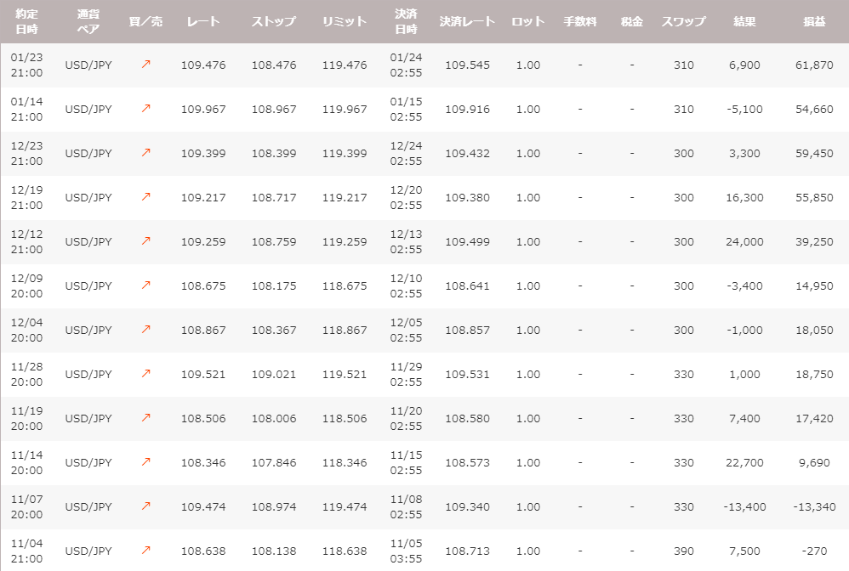Click the -13,400 result in the 11/07 row

point(744,506)
